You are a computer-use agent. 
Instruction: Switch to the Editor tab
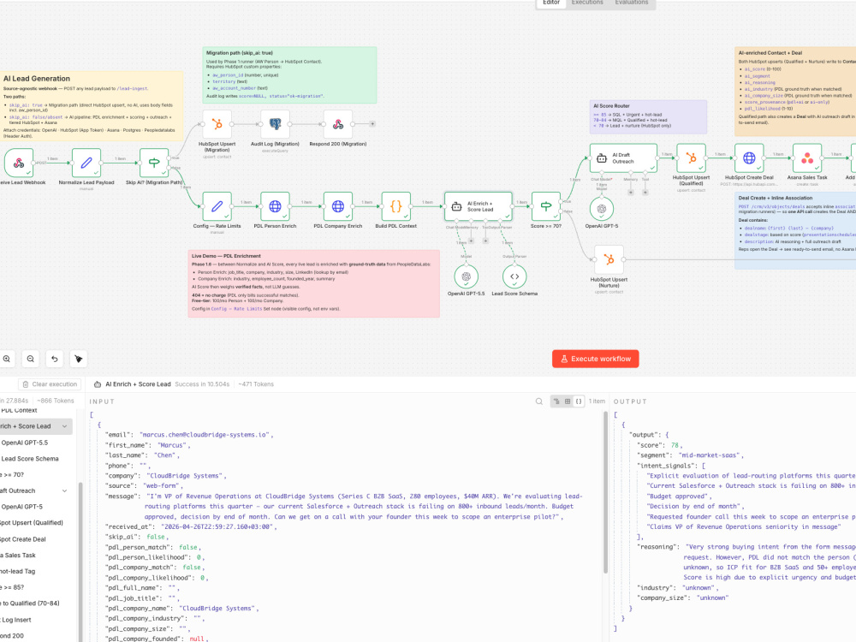[x=550, y=3]
